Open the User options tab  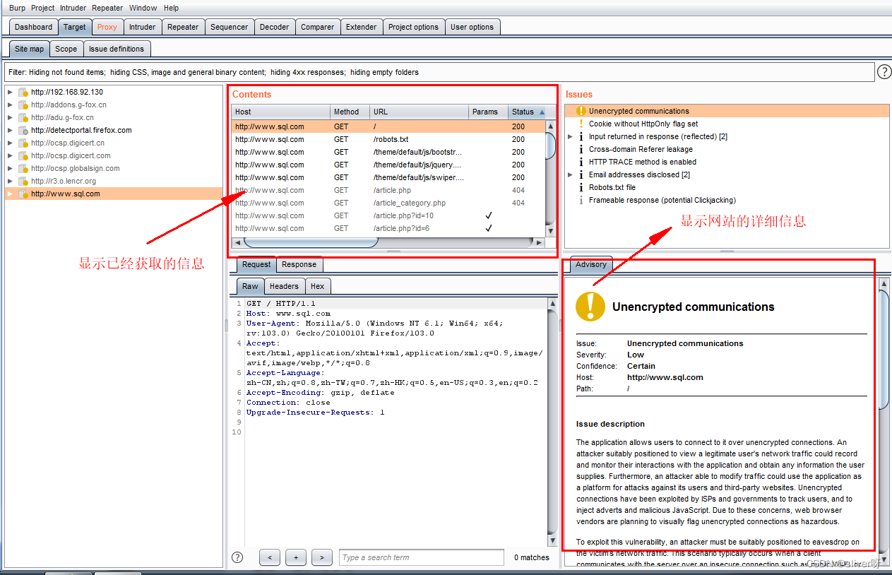[x=472, y=27]
